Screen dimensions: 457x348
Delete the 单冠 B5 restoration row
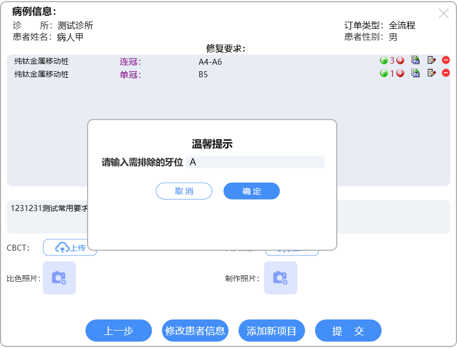click(446, 73)
